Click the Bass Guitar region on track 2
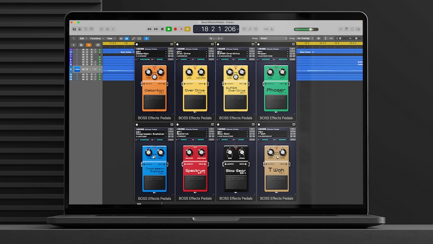433x244 pixels. [x=119, y=52]
